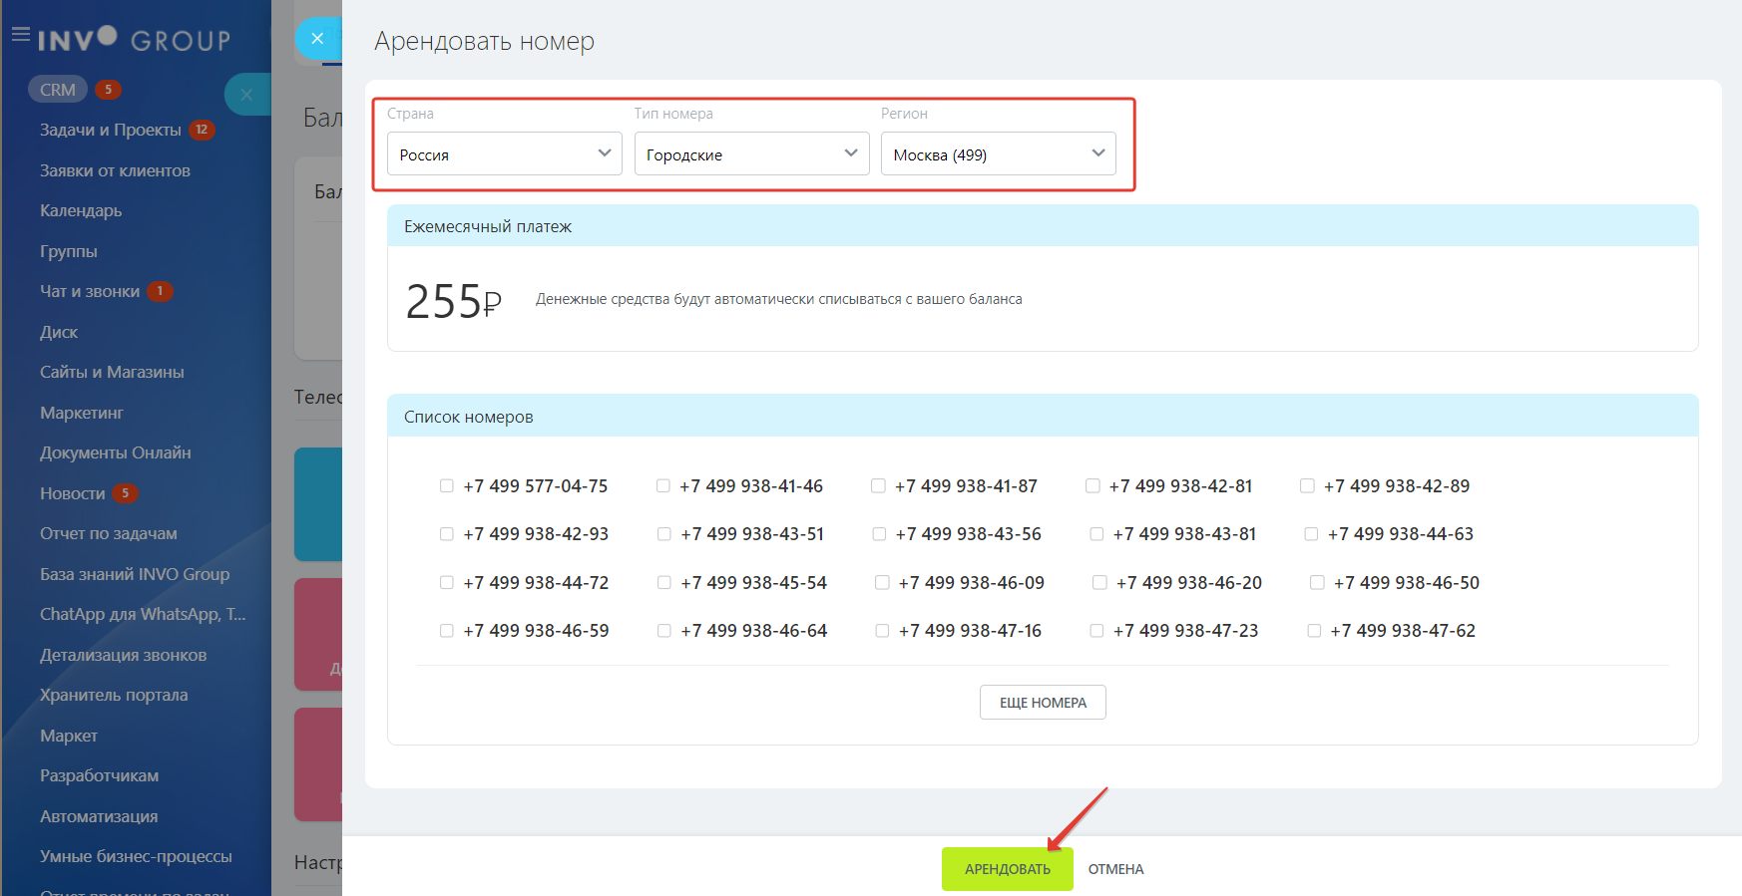Screen dimensions: 1742x896
Task: Open Детализация звонков
Action: click(124, 655)
